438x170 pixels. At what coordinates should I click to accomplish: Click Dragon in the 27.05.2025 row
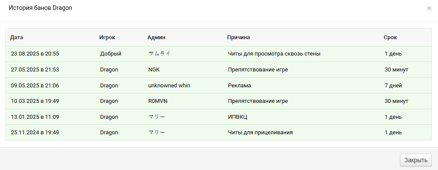coord(109,70)
